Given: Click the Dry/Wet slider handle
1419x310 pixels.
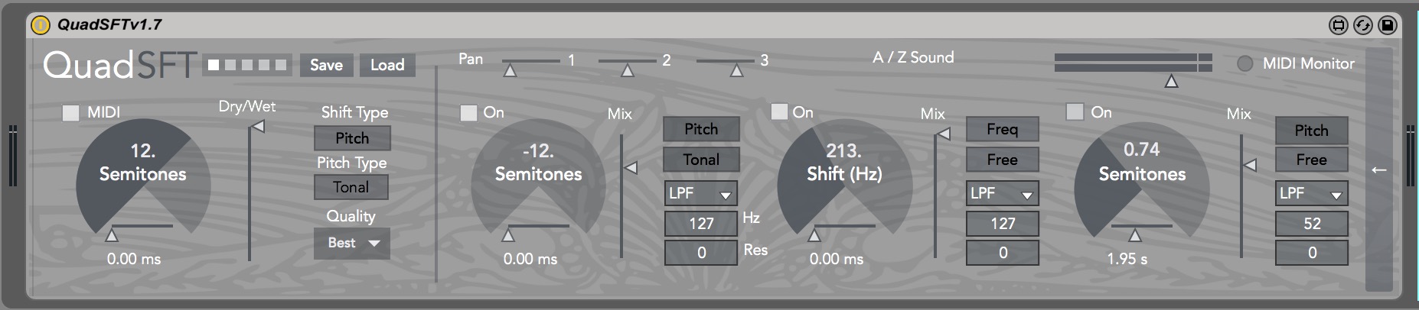Looking at the screenshot, I should 258,126.
